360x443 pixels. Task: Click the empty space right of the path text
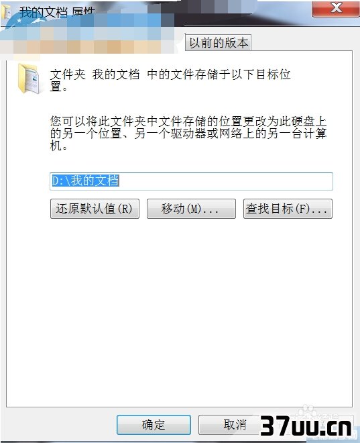pos(226,181)
